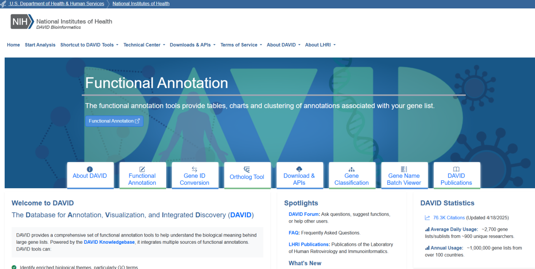
Task: Open Start Analysis in the navigation bar
Action: click(40, 45)
